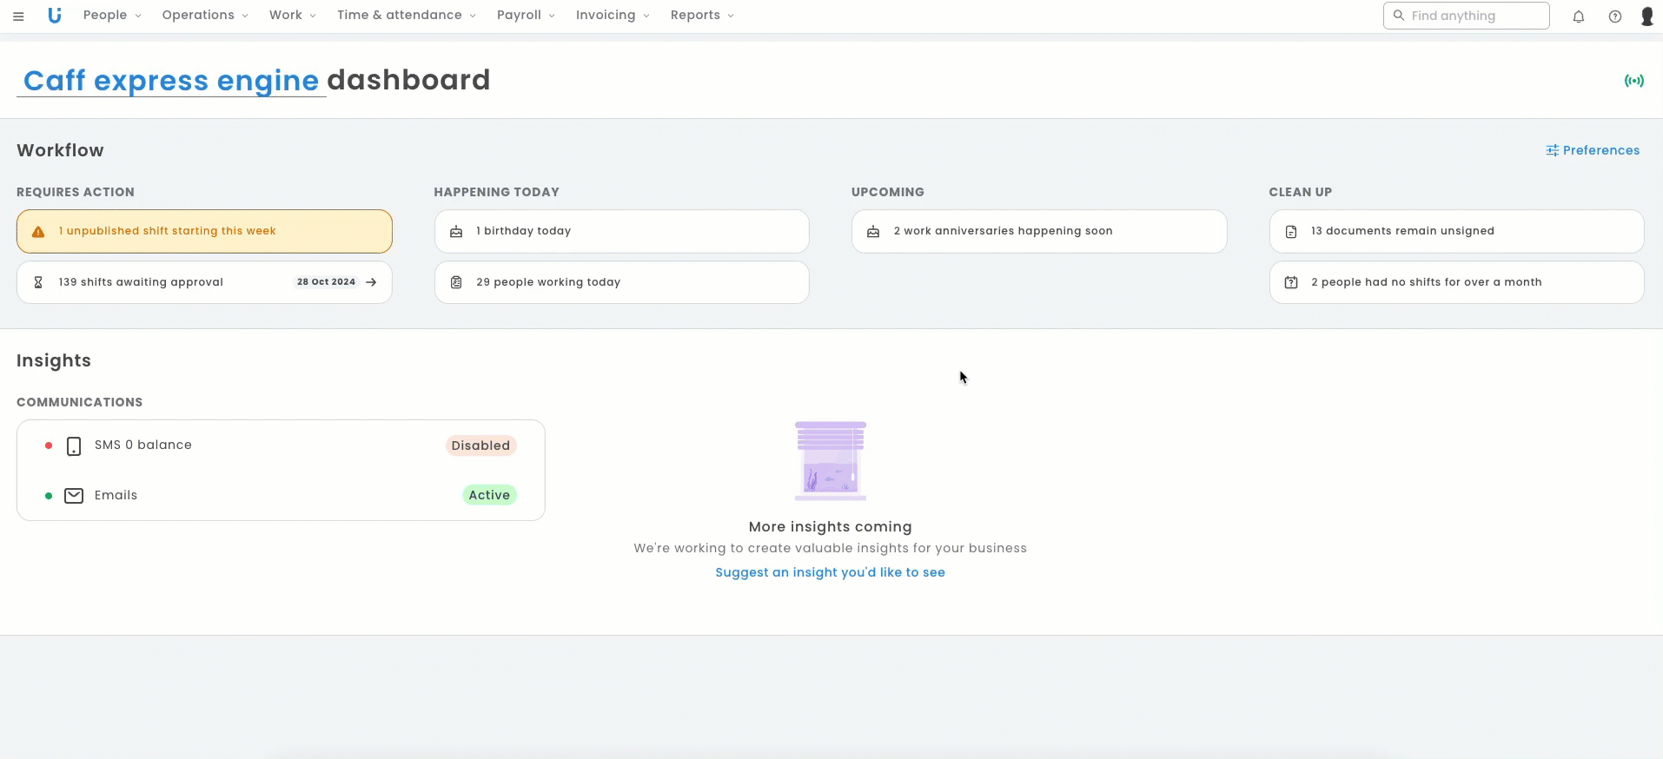Click Suggest an insight you'd like to see

830,572
